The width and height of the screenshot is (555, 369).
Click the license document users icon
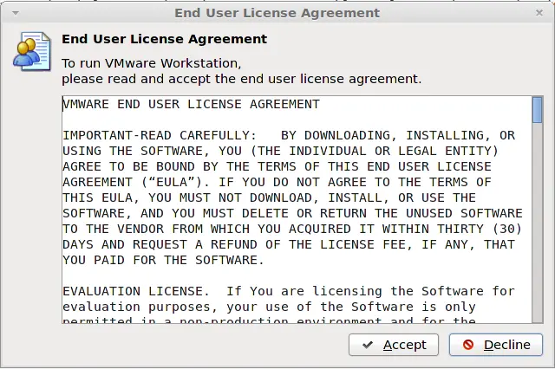(x=32, y=51)
